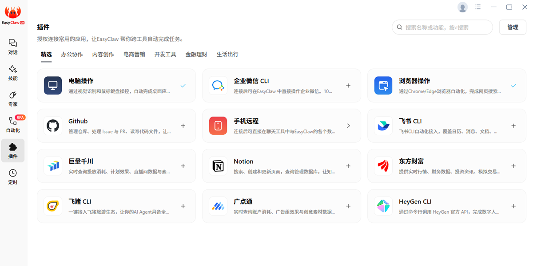Click the 浏览器操作 browser icon
The image size is (533, 266).
click(383, 86)
